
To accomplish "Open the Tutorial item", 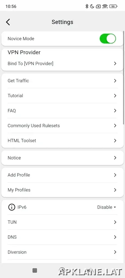I will pos(62,96).
